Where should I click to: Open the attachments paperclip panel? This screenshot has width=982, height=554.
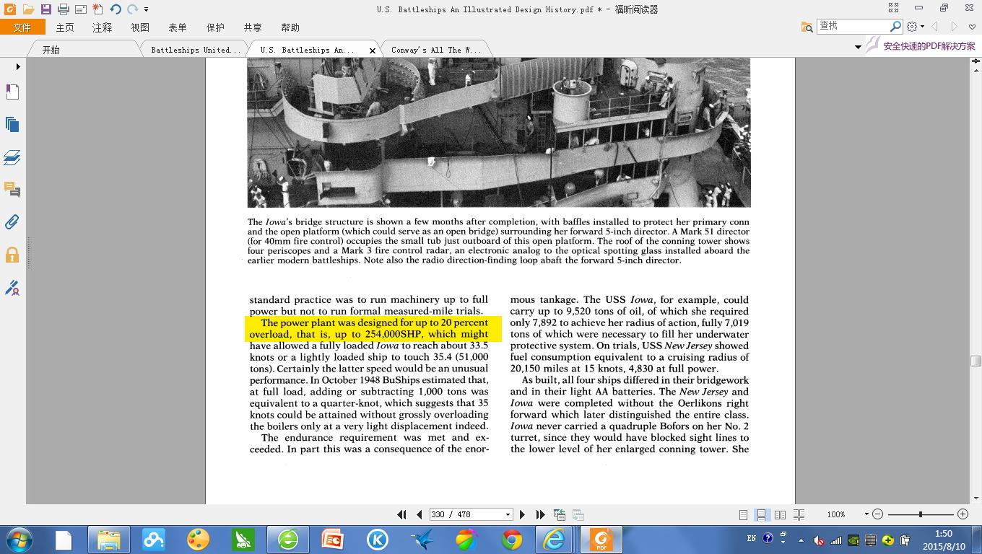click(x=12, y=222)
